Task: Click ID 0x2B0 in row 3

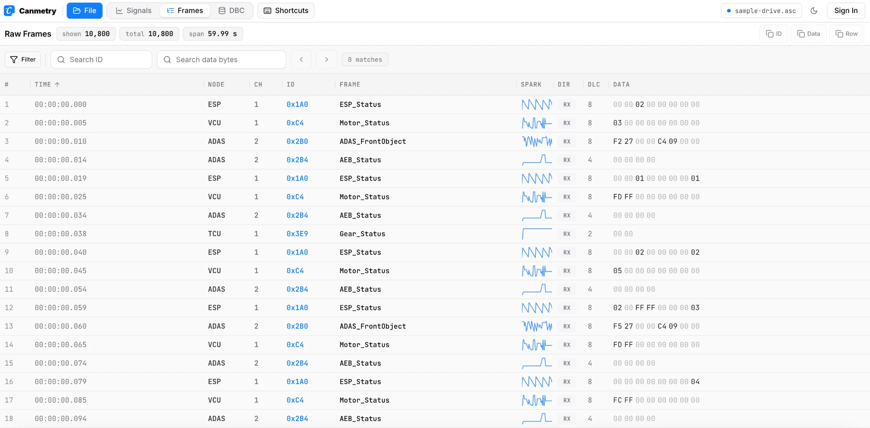Action: [x=297, y=141]
